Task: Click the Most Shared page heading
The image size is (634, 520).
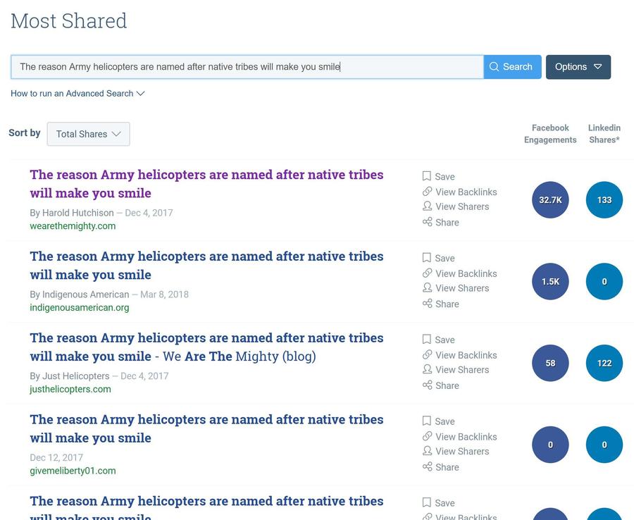Action: coord(69,21)
